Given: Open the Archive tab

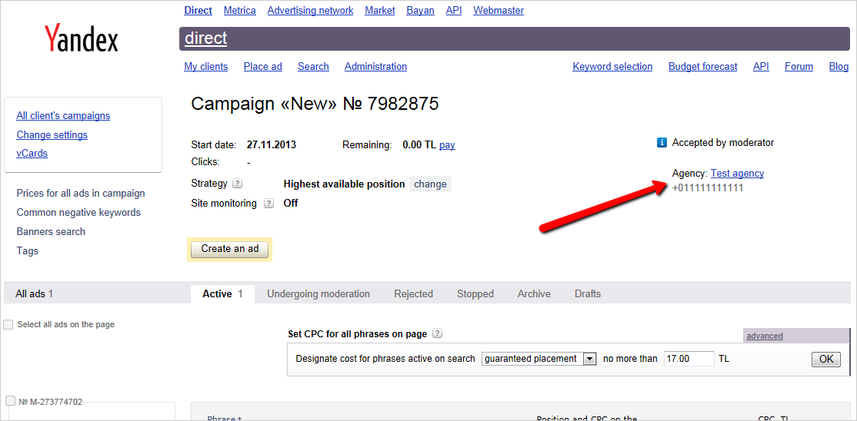Looking at the screenshot, I should point(534,293).
